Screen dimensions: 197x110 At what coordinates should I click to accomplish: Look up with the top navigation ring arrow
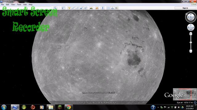pos(191,15)
